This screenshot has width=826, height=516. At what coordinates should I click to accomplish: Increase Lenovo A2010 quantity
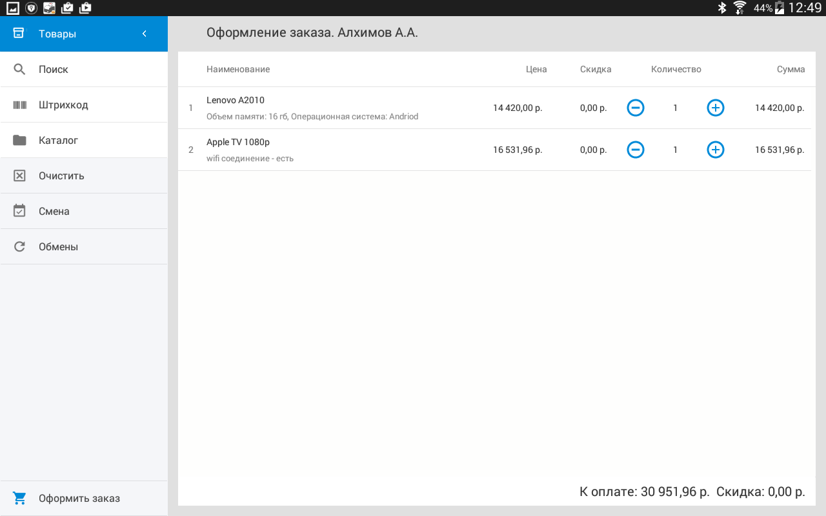pyautogui.click(x=715, y=108)
